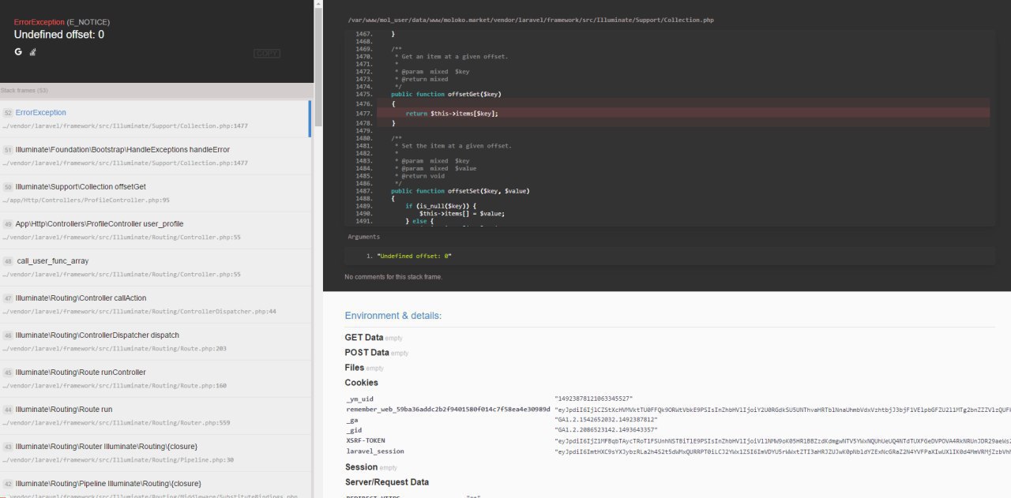Click ProfileController.php:95 file path
1011x498 pixels.
point(85,200)
